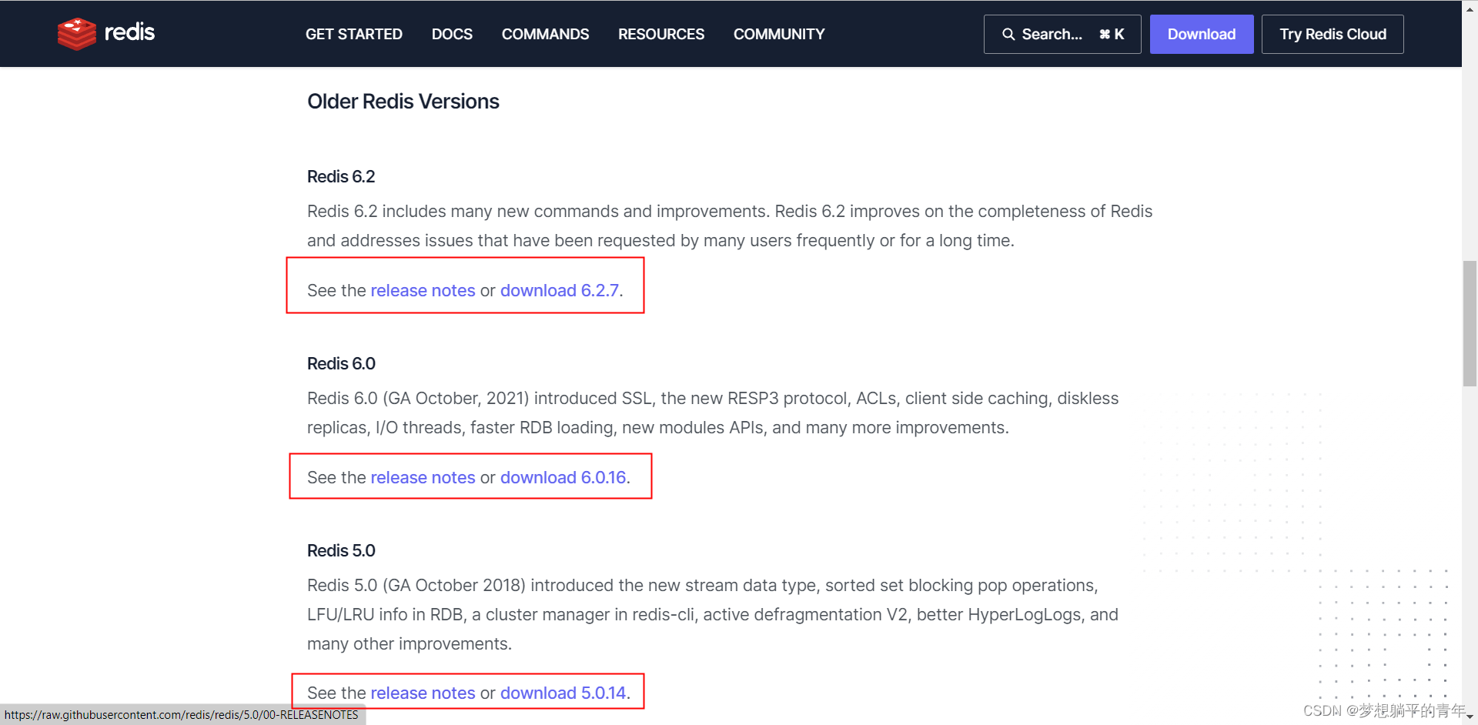This screenshot has height=725, width=1478.
Task: Click the Search field in the navbar
Action: (x=1062, y=35)
